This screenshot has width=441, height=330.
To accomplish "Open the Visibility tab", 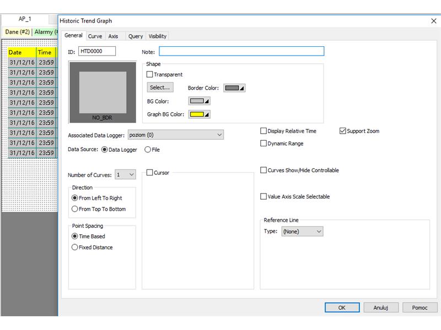I will (158, 36).
